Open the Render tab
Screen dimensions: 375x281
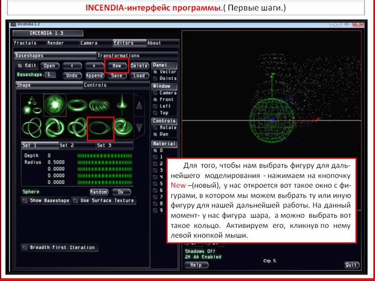[x=62, y=43]
